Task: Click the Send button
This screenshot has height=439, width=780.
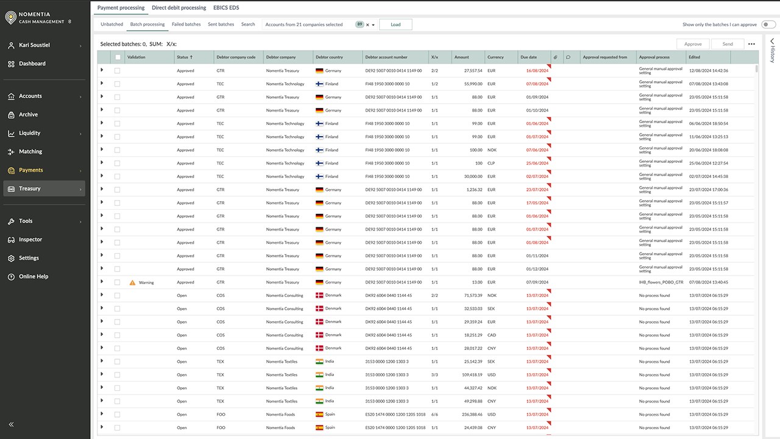Action: click(728, 44)
